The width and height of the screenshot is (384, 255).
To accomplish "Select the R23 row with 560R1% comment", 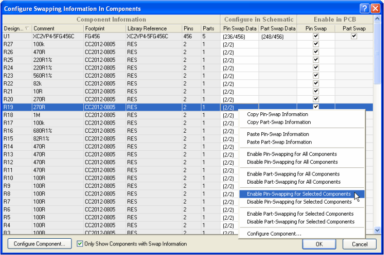I will point(188,76).
